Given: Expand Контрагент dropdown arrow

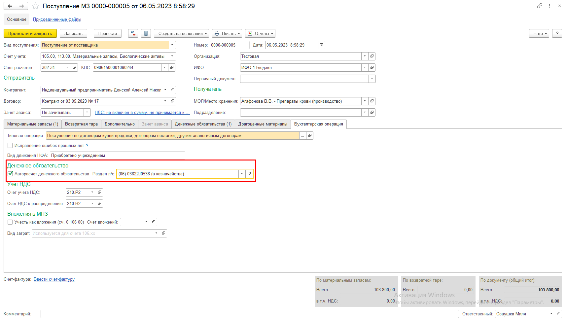Looking at the screenshot, I should (165, 90).
